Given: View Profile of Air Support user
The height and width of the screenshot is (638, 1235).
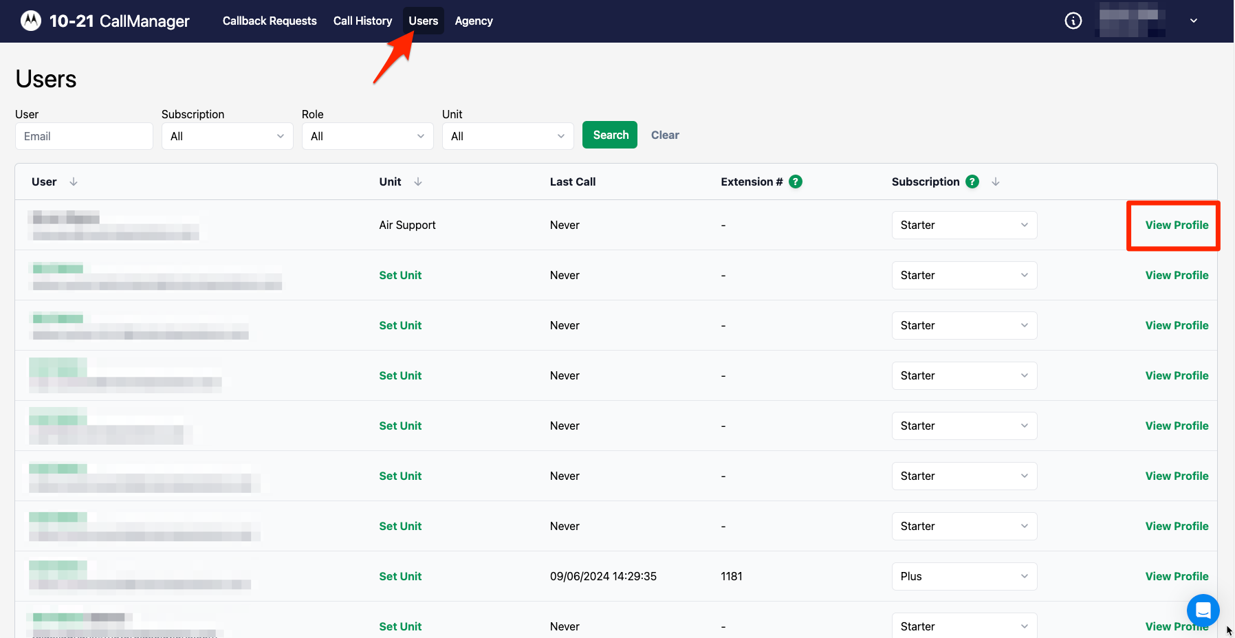Looking at the screenshot, I should (1177, 225).
